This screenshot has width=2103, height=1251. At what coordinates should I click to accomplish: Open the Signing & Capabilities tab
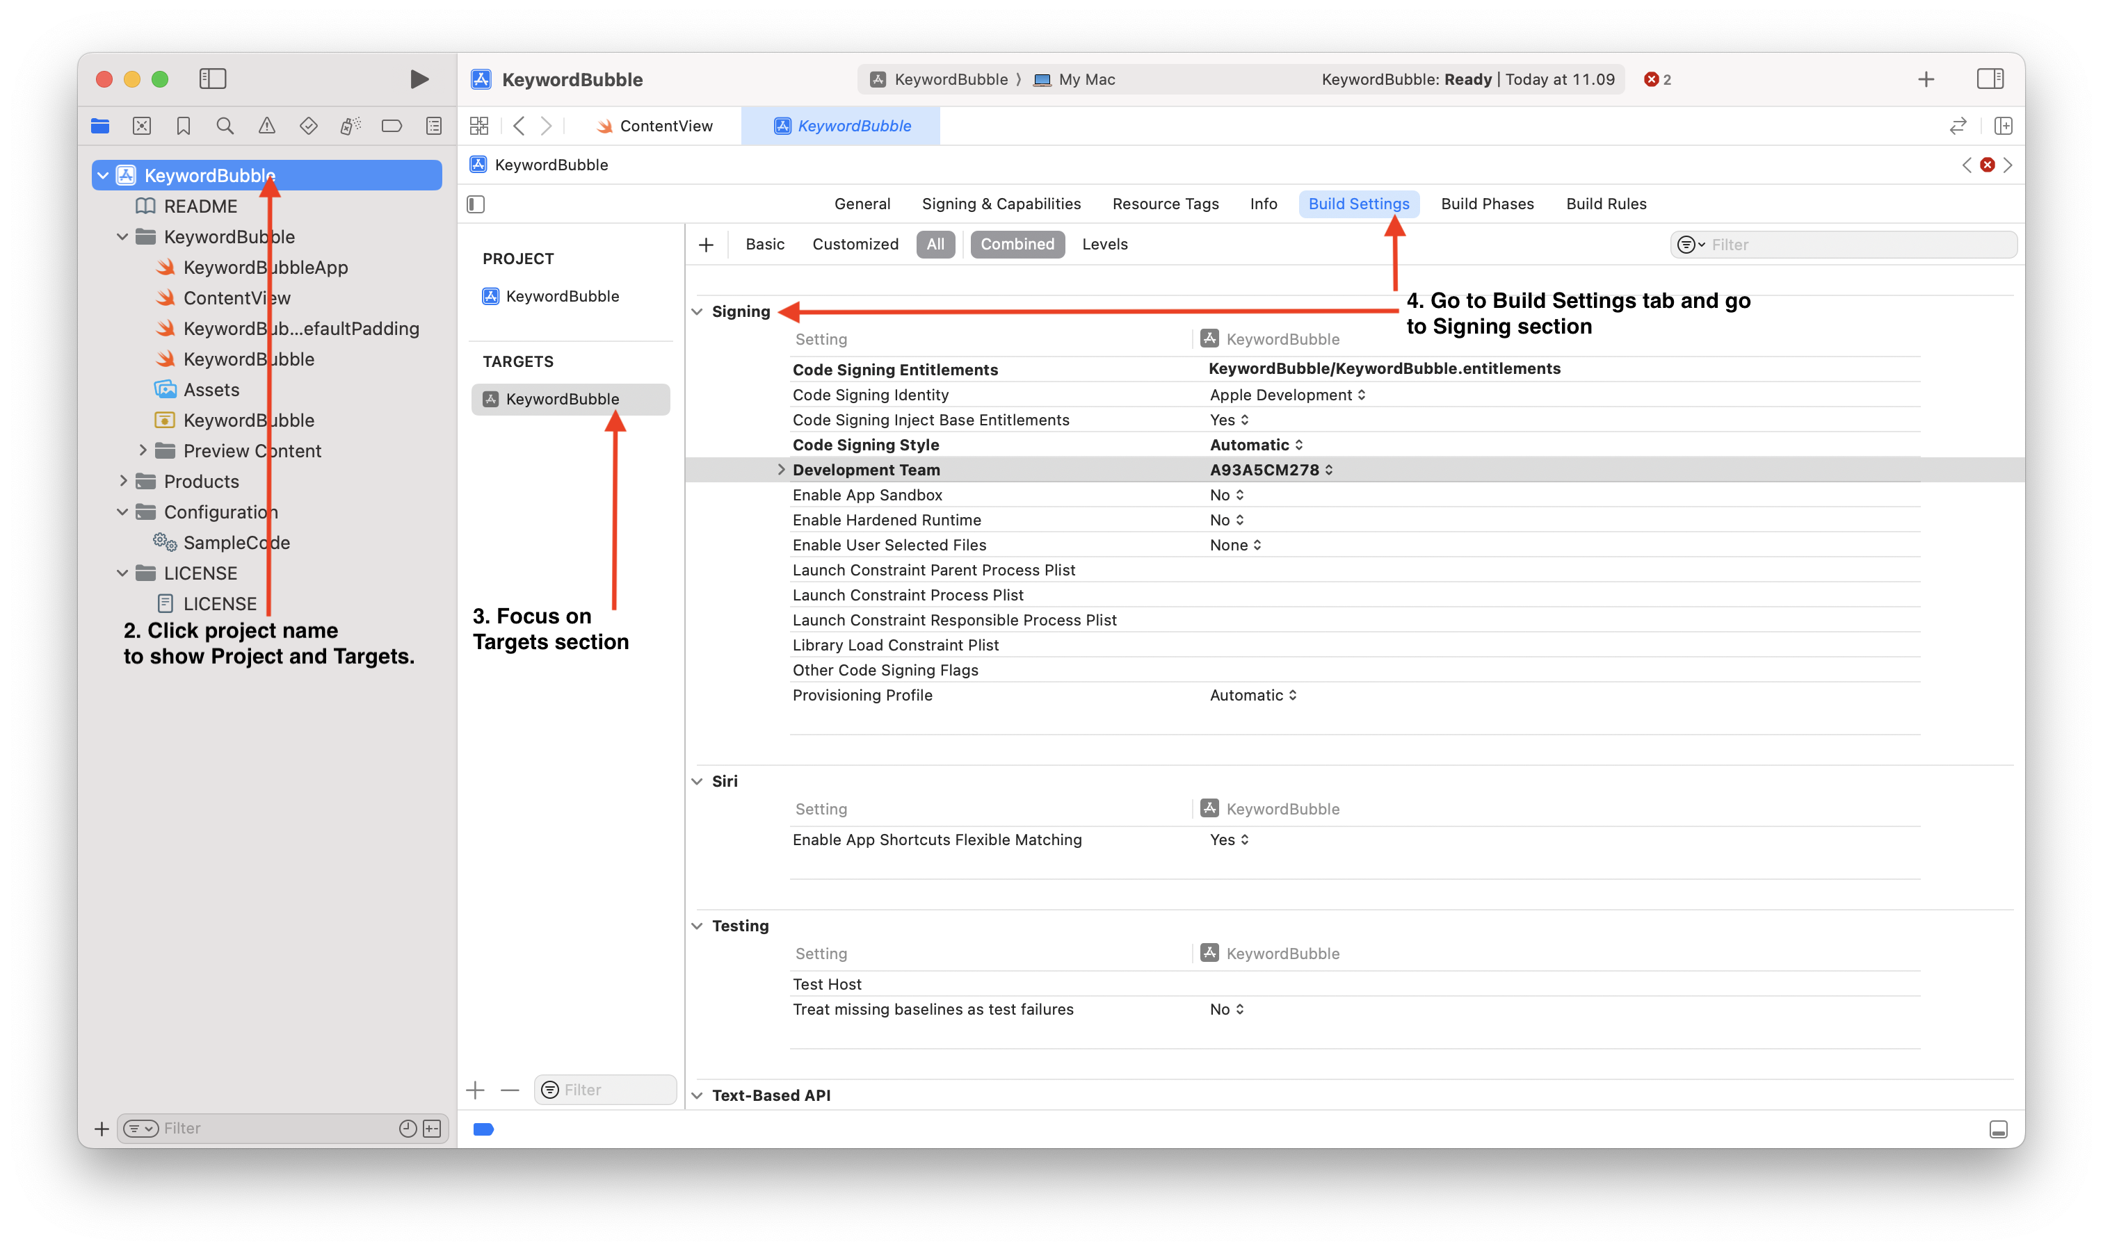[1001, 203]
